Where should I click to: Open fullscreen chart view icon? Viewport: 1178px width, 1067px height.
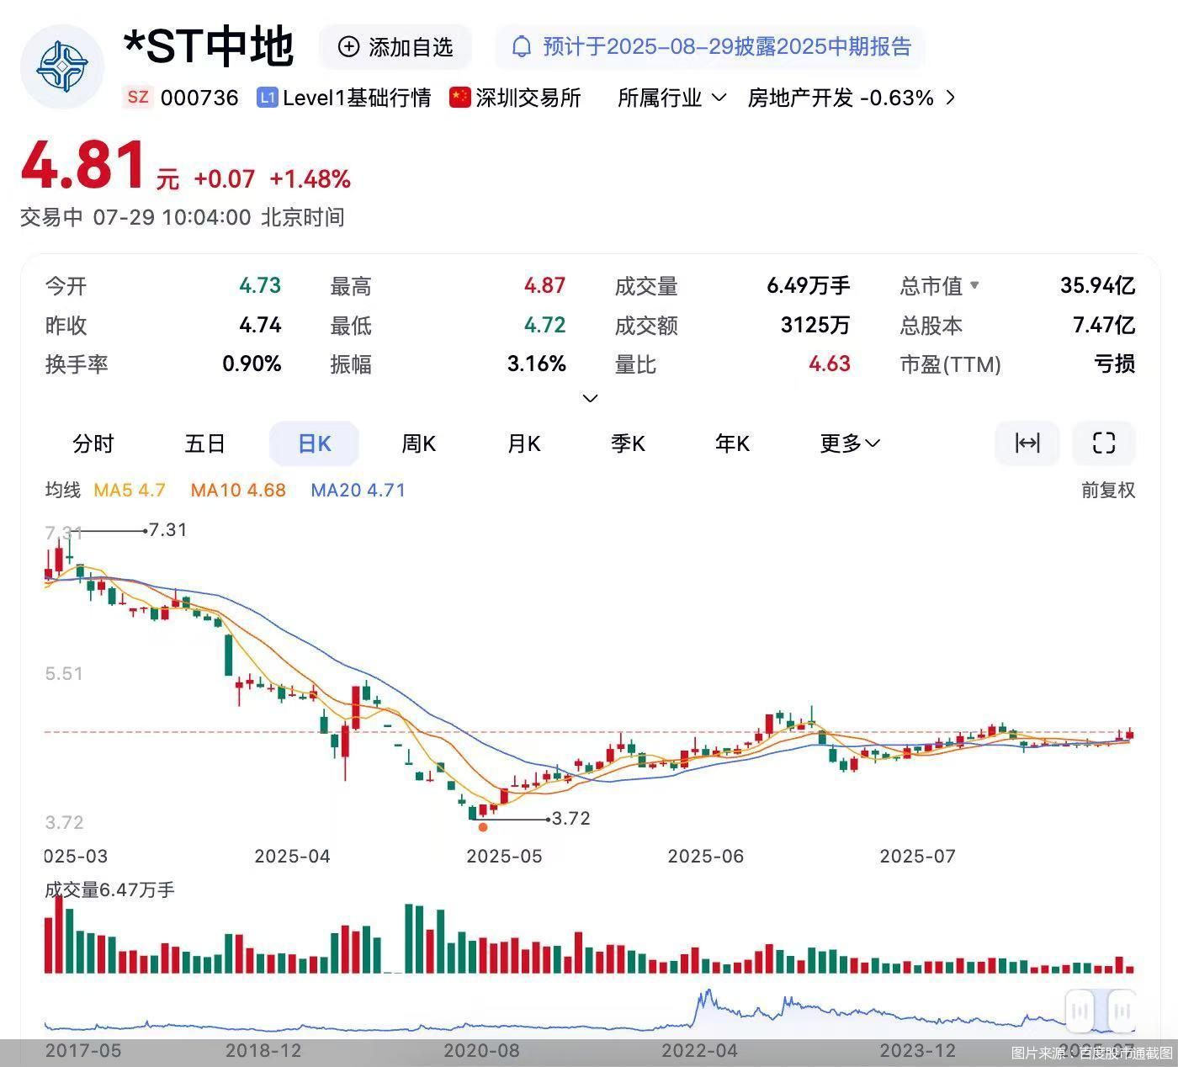tap(1104, 443)
